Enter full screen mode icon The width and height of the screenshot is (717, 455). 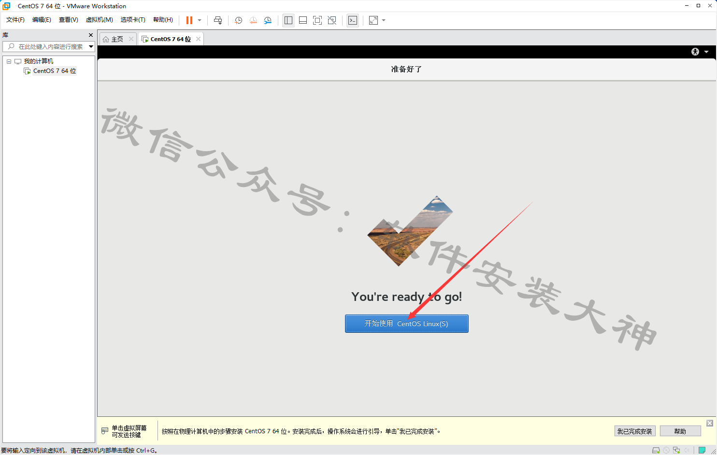click(317, 20)
